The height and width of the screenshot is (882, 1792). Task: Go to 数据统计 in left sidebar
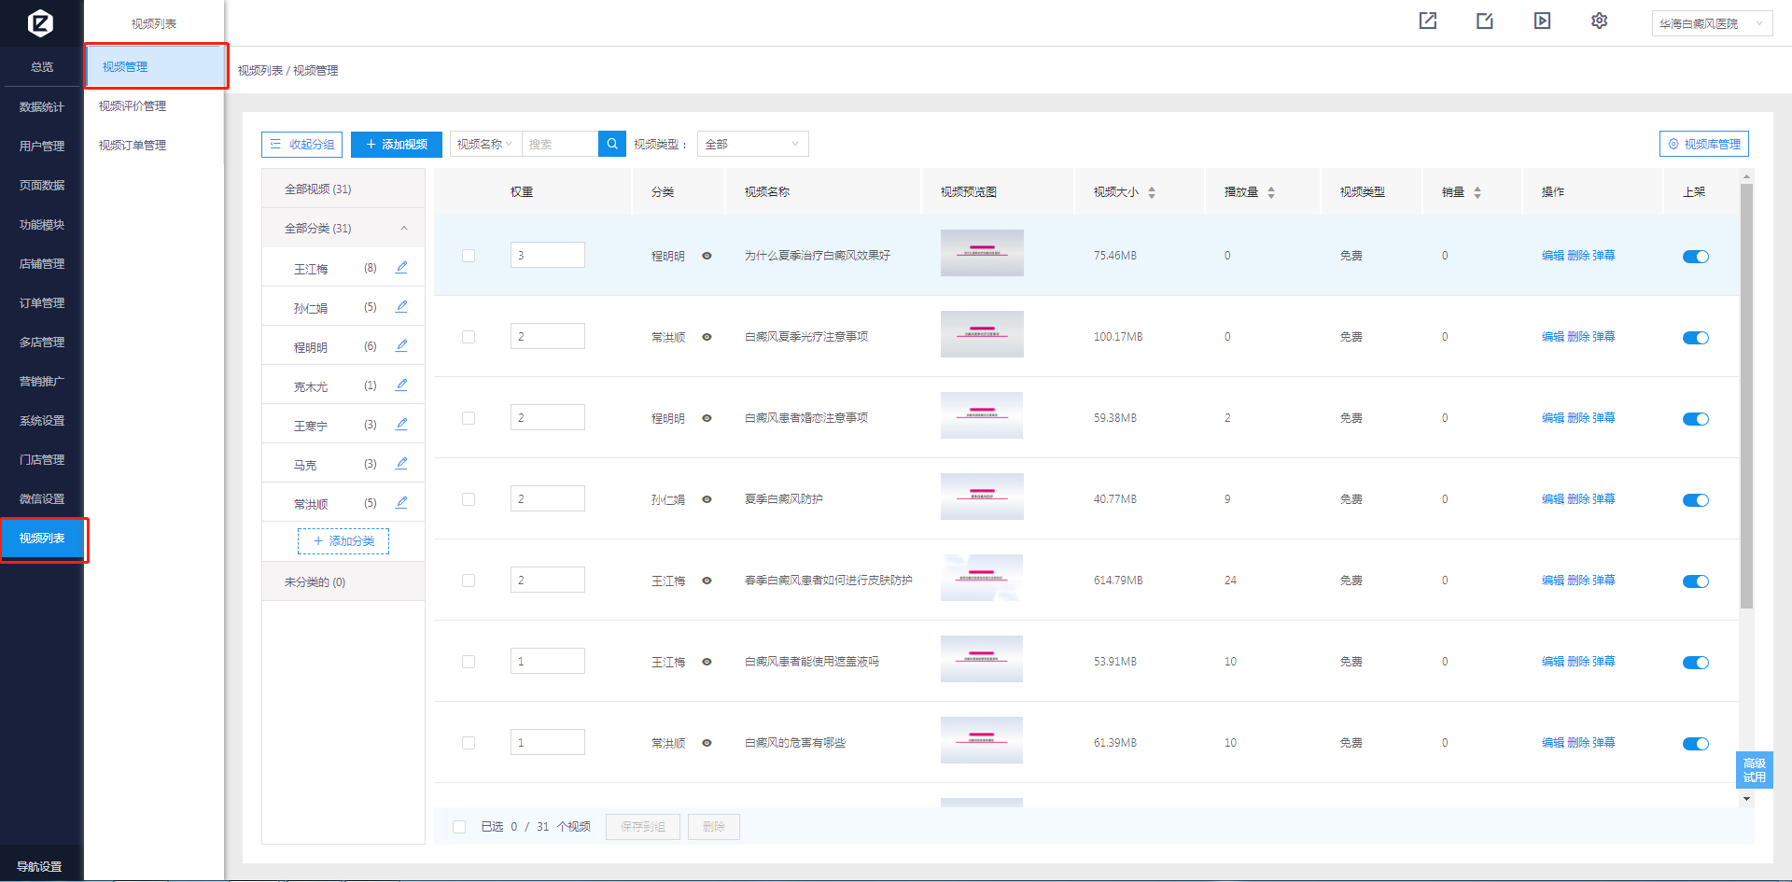click(x=42, y=107)
